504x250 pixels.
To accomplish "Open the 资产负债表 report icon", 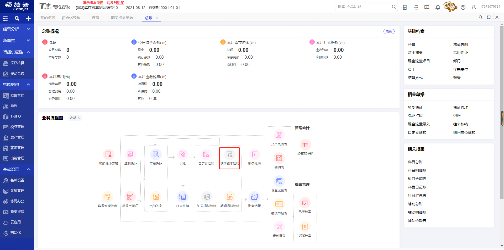I will point(279,135).
